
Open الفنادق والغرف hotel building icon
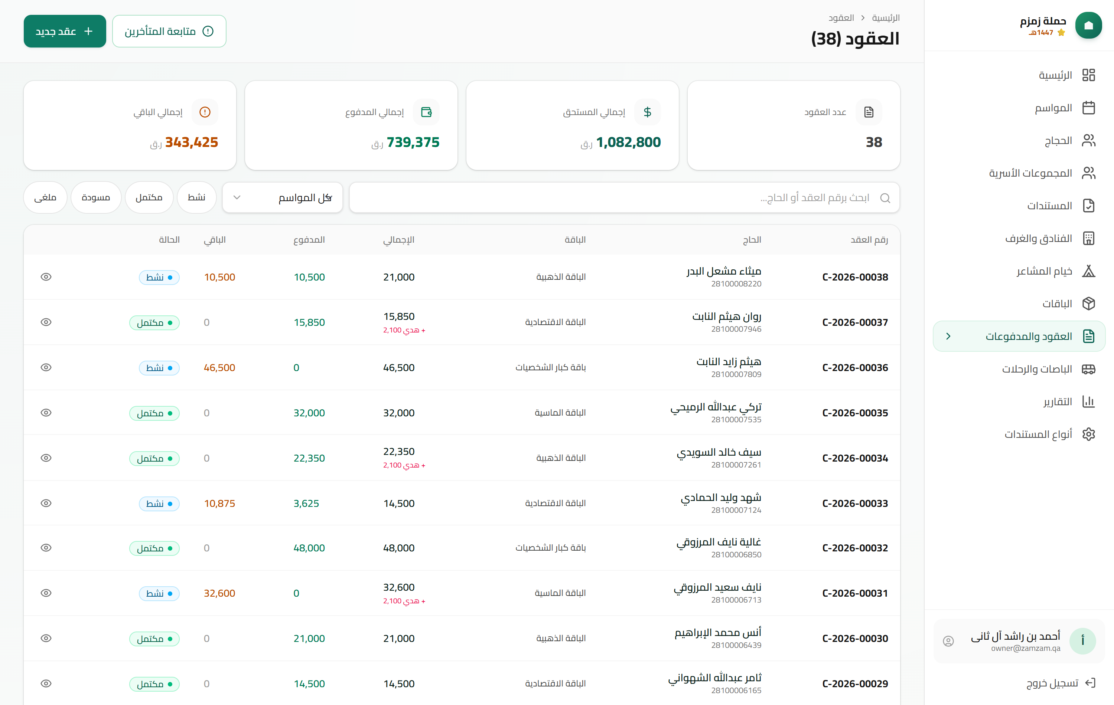(1088, 239)
